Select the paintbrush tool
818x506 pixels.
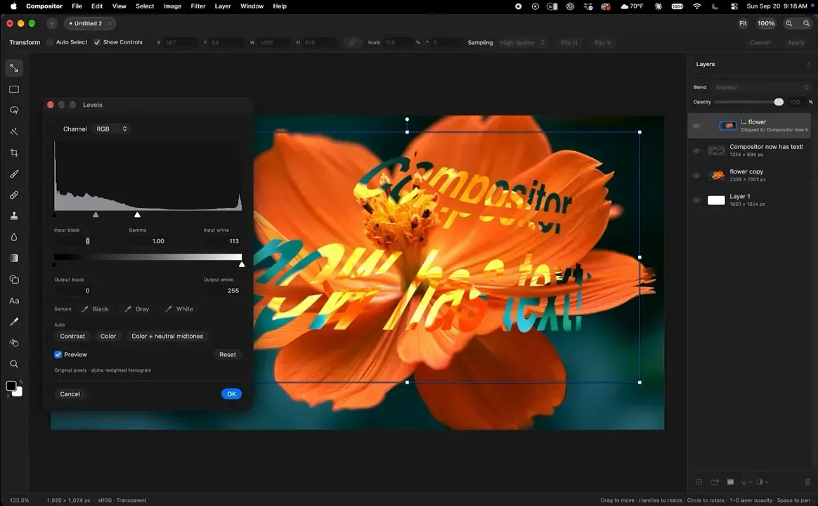pyautogui.click(x=14, y=174)
